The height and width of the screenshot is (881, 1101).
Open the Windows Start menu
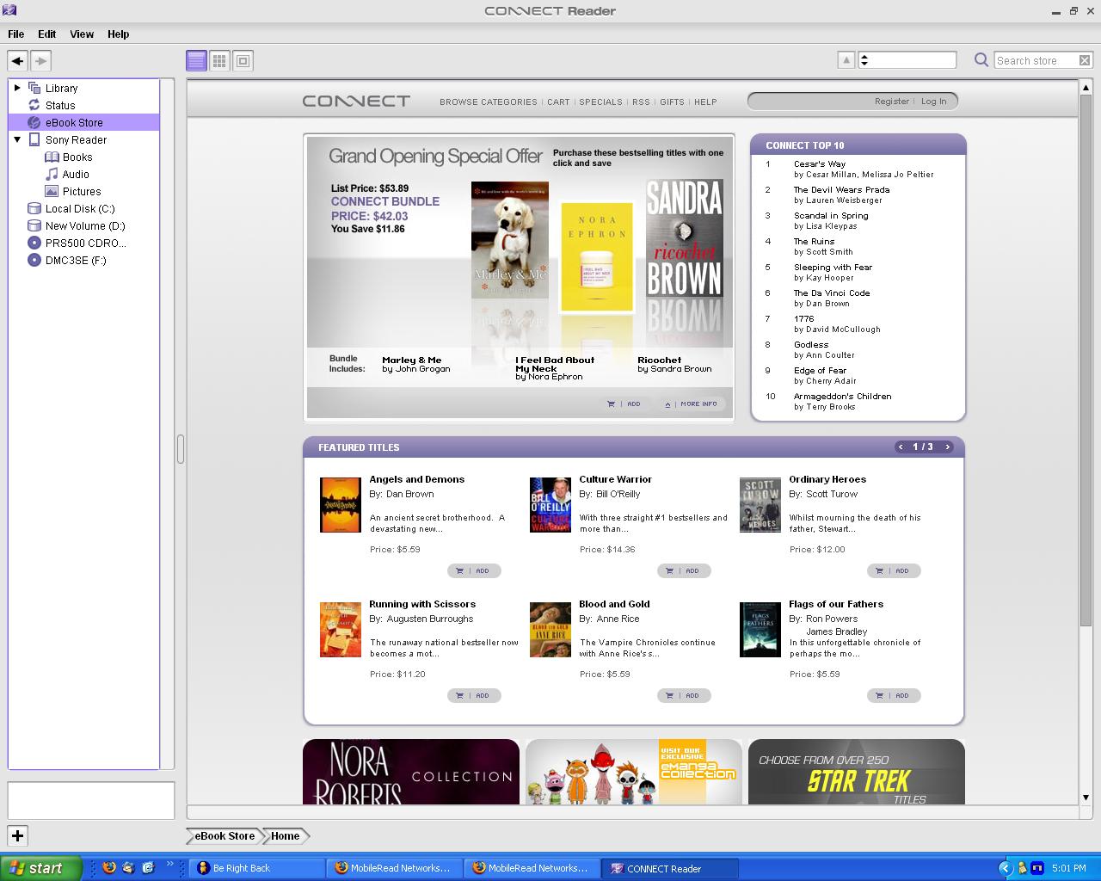click(40, 868)
